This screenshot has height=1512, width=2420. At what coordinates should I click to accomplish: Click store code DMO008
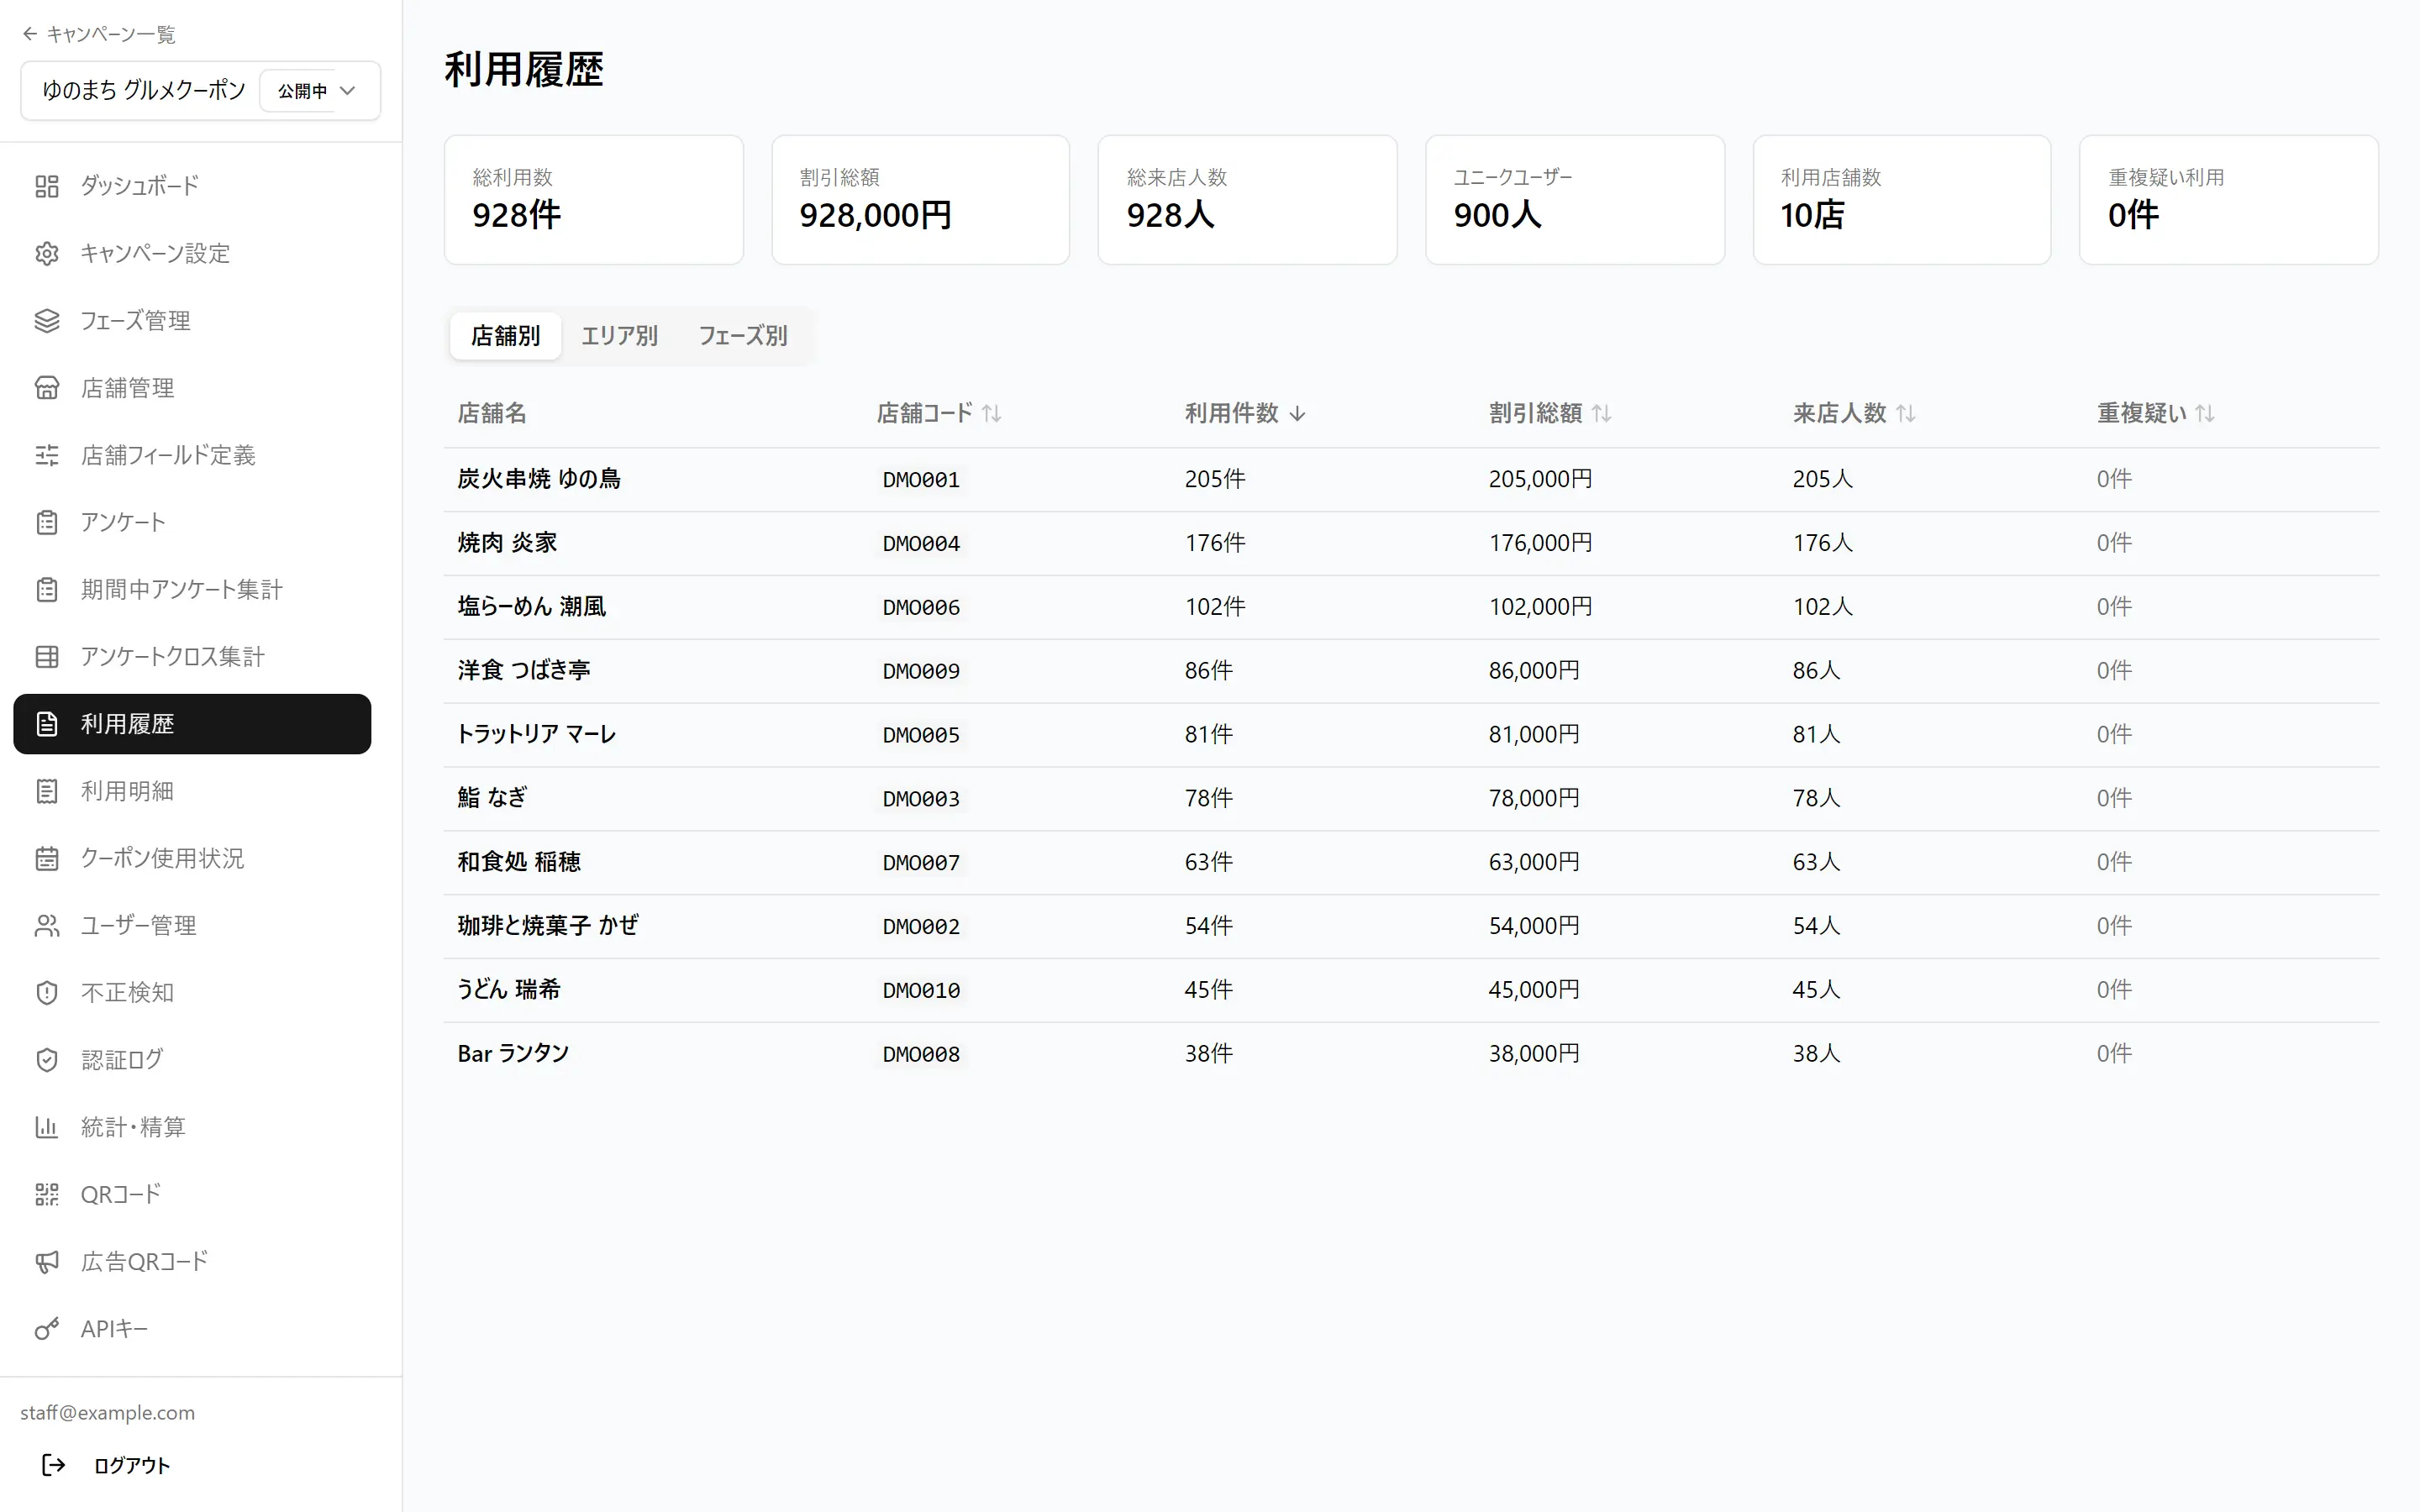coord(921,1054)
